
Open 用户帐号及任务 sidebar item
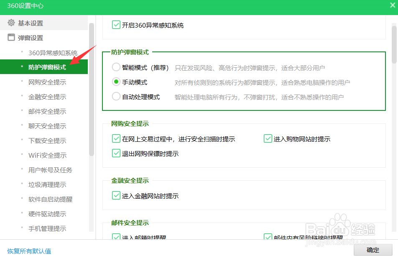(50, 170)
